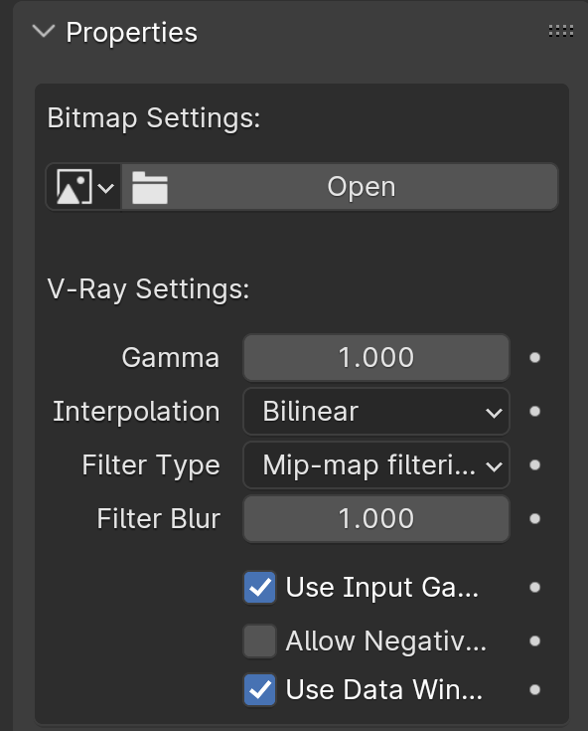Viewport: 588px width, 731px height.
Task: Click the animate dot next to Interpolation
Action: point(535,411)
